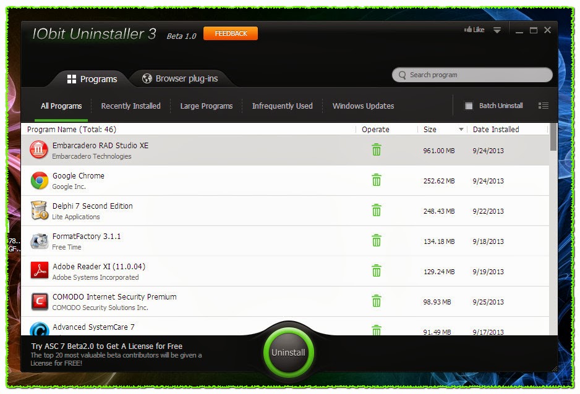Sort by the Program Name column header
This screenshot has height=394, width=580.
pos(72,129)
